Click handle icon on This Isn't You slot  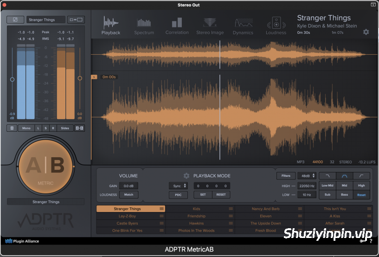369,209
